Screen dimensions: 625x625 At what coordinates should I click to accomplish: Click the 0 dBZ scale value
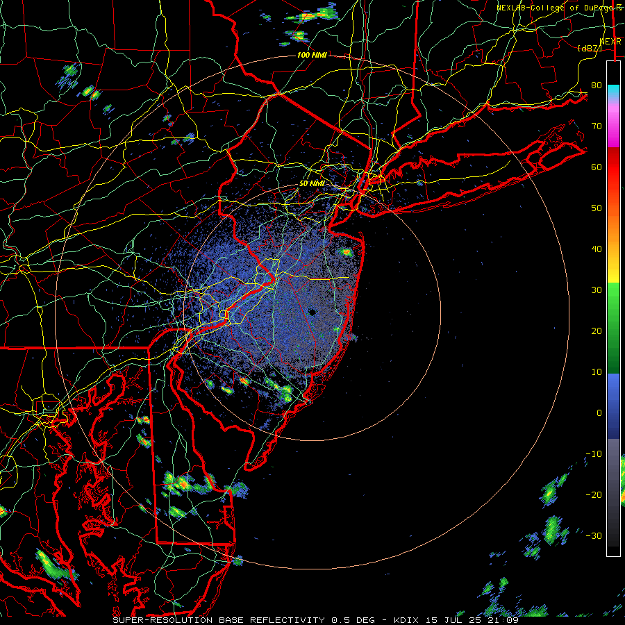click(599, 413)
